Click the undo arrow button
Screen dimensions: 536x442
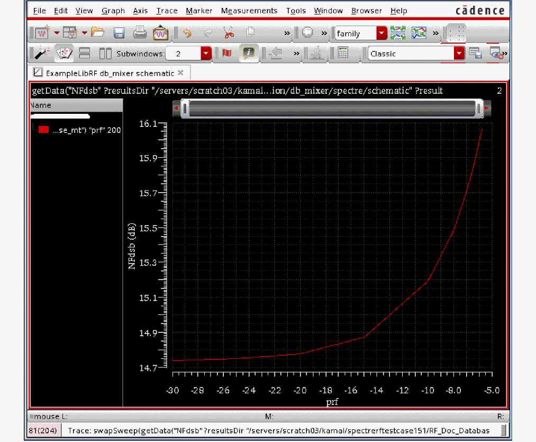[187, 33]
